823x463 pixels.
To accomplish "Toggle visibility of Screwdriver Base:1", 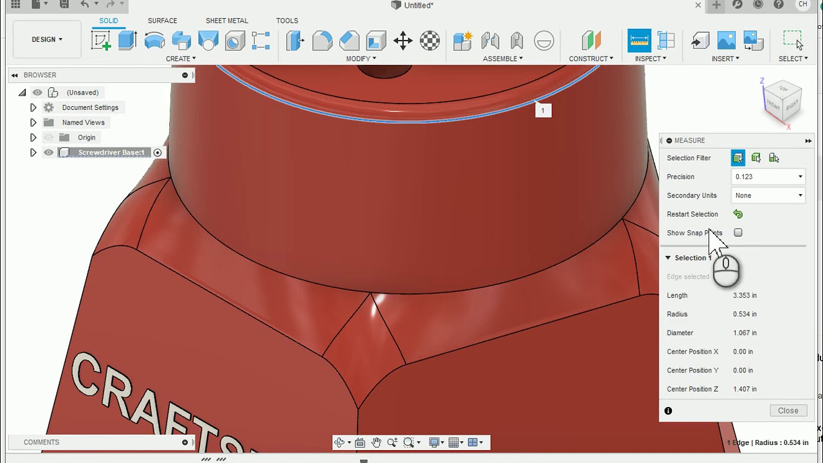I will pyautogui.click(x=48, y=152).
